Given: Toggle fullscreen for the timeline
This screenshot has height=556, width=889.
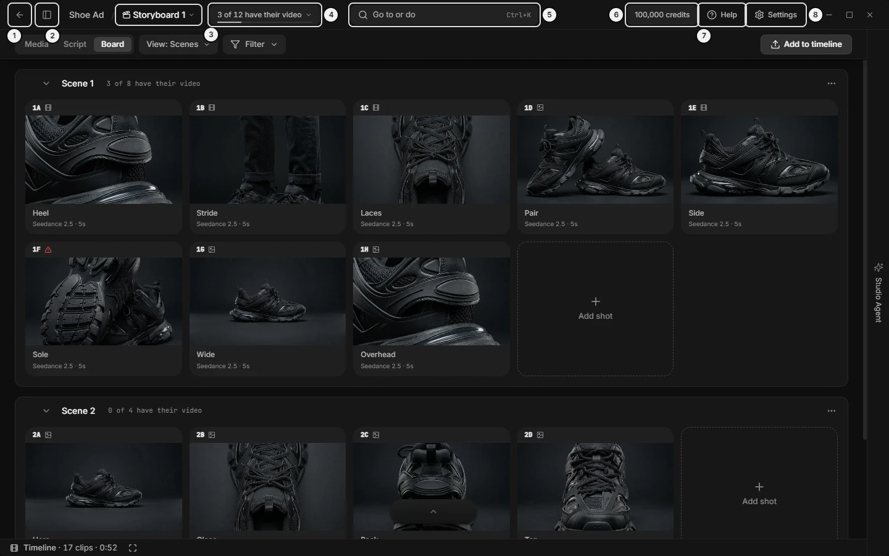Looking at the screenshot, I should (x=133, y=548).
